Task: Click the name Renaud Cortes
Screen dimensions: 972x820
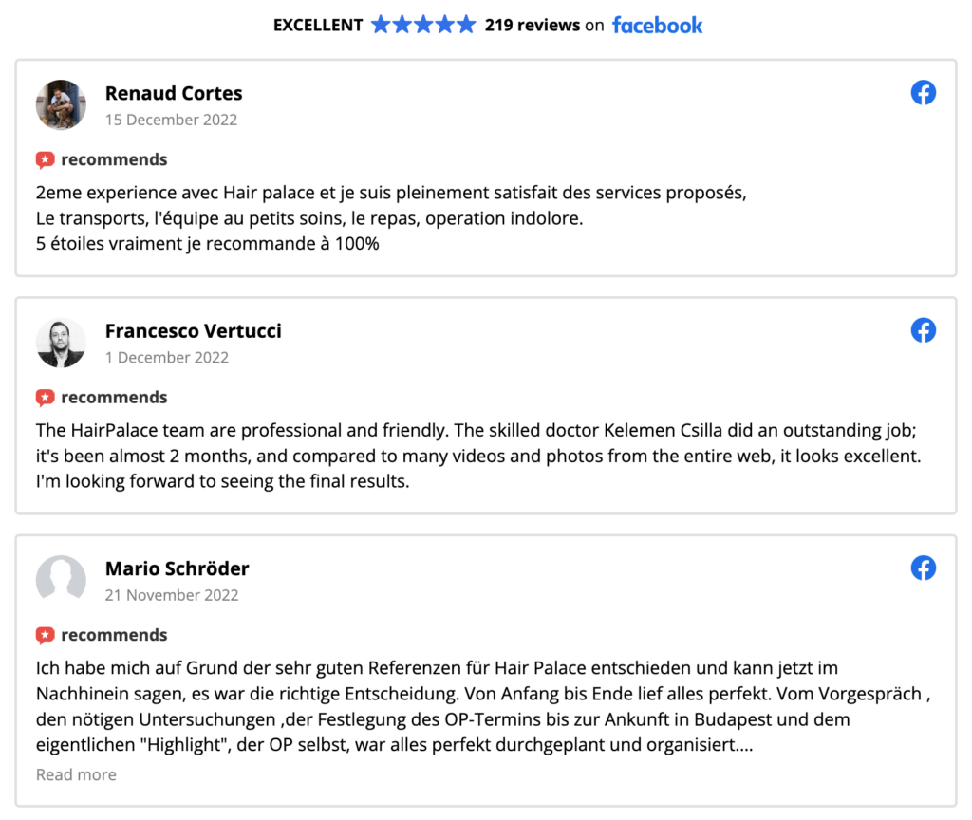Action: pyautogui.click(x=174, y=93)
